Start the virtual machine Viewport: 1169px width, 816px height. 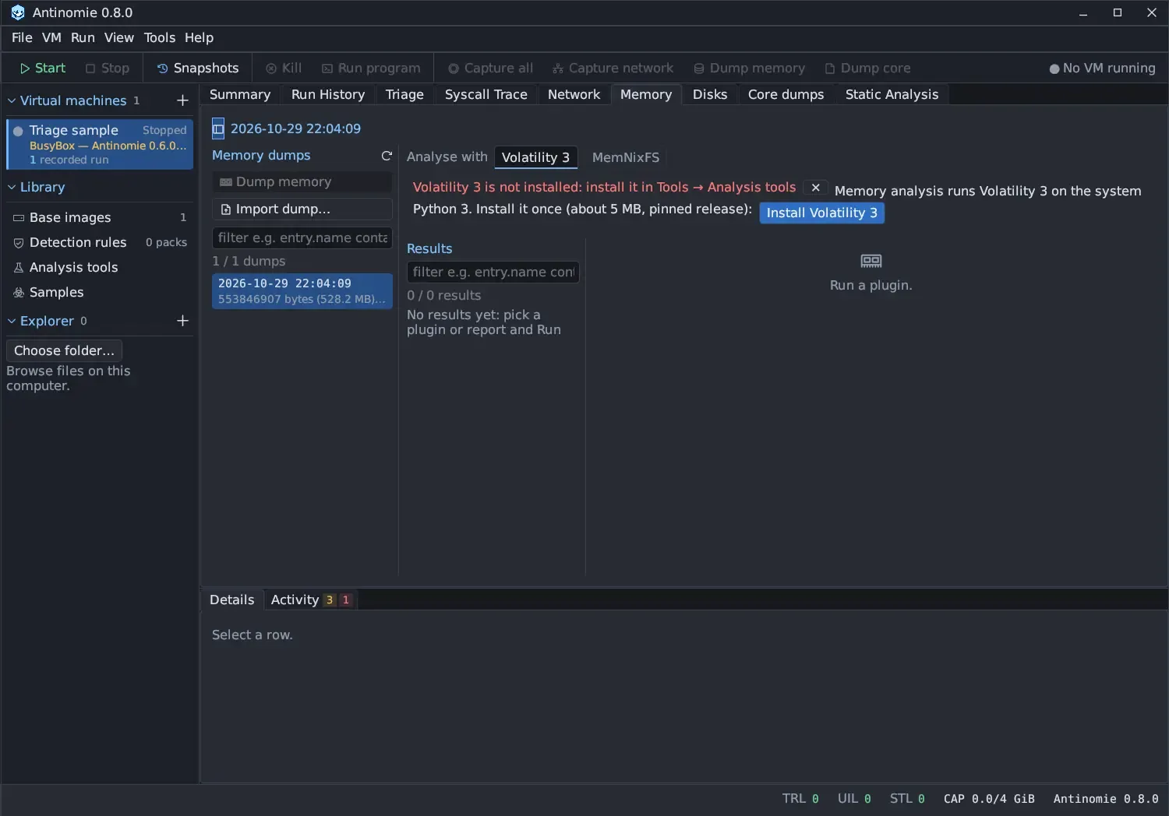(x=43, y=68)
